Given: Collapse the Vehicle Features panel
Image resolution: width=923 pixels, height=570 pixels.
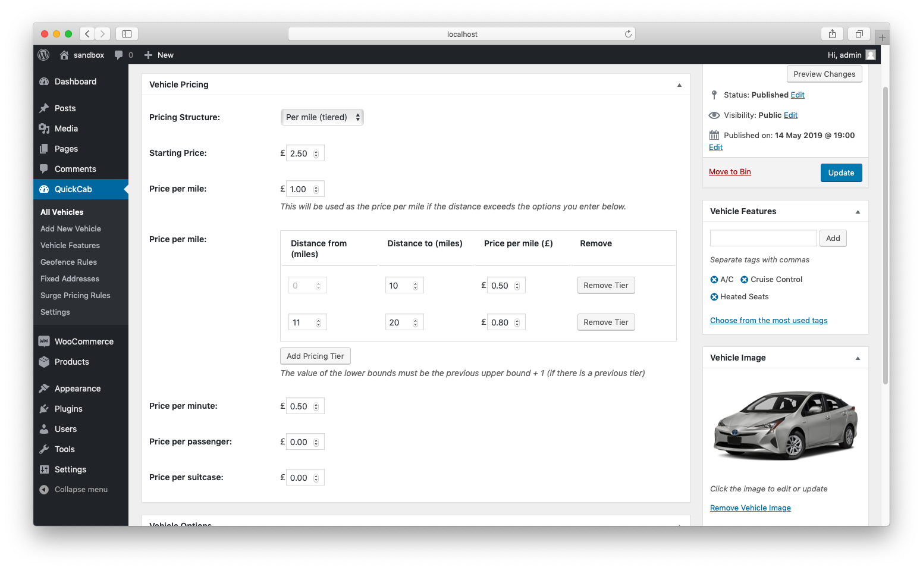Looking at the screenshot, I should tap(858, 212).
